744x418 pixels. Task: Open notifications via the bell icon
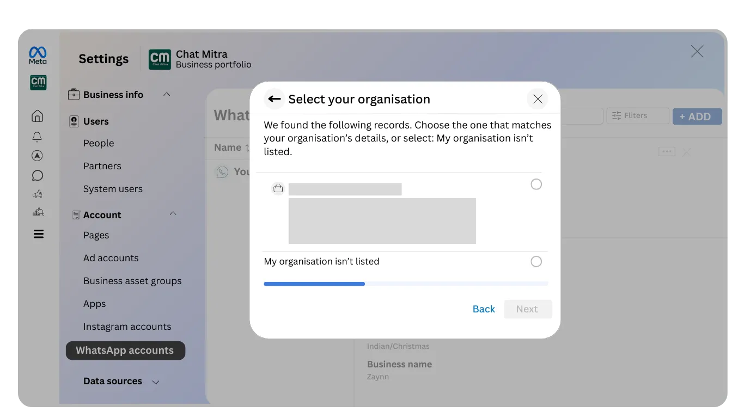pos(37,137)
